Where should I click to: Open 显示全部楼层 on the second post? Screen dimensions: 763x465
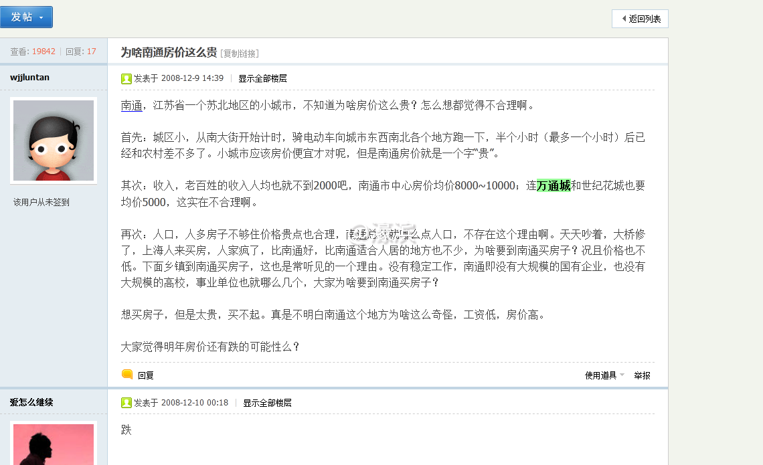click(x=268, y=403)
